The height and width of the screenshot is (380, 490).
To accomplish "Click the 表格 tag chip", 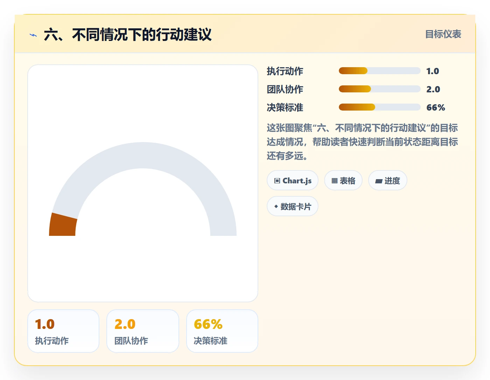I will coord(343,181).
